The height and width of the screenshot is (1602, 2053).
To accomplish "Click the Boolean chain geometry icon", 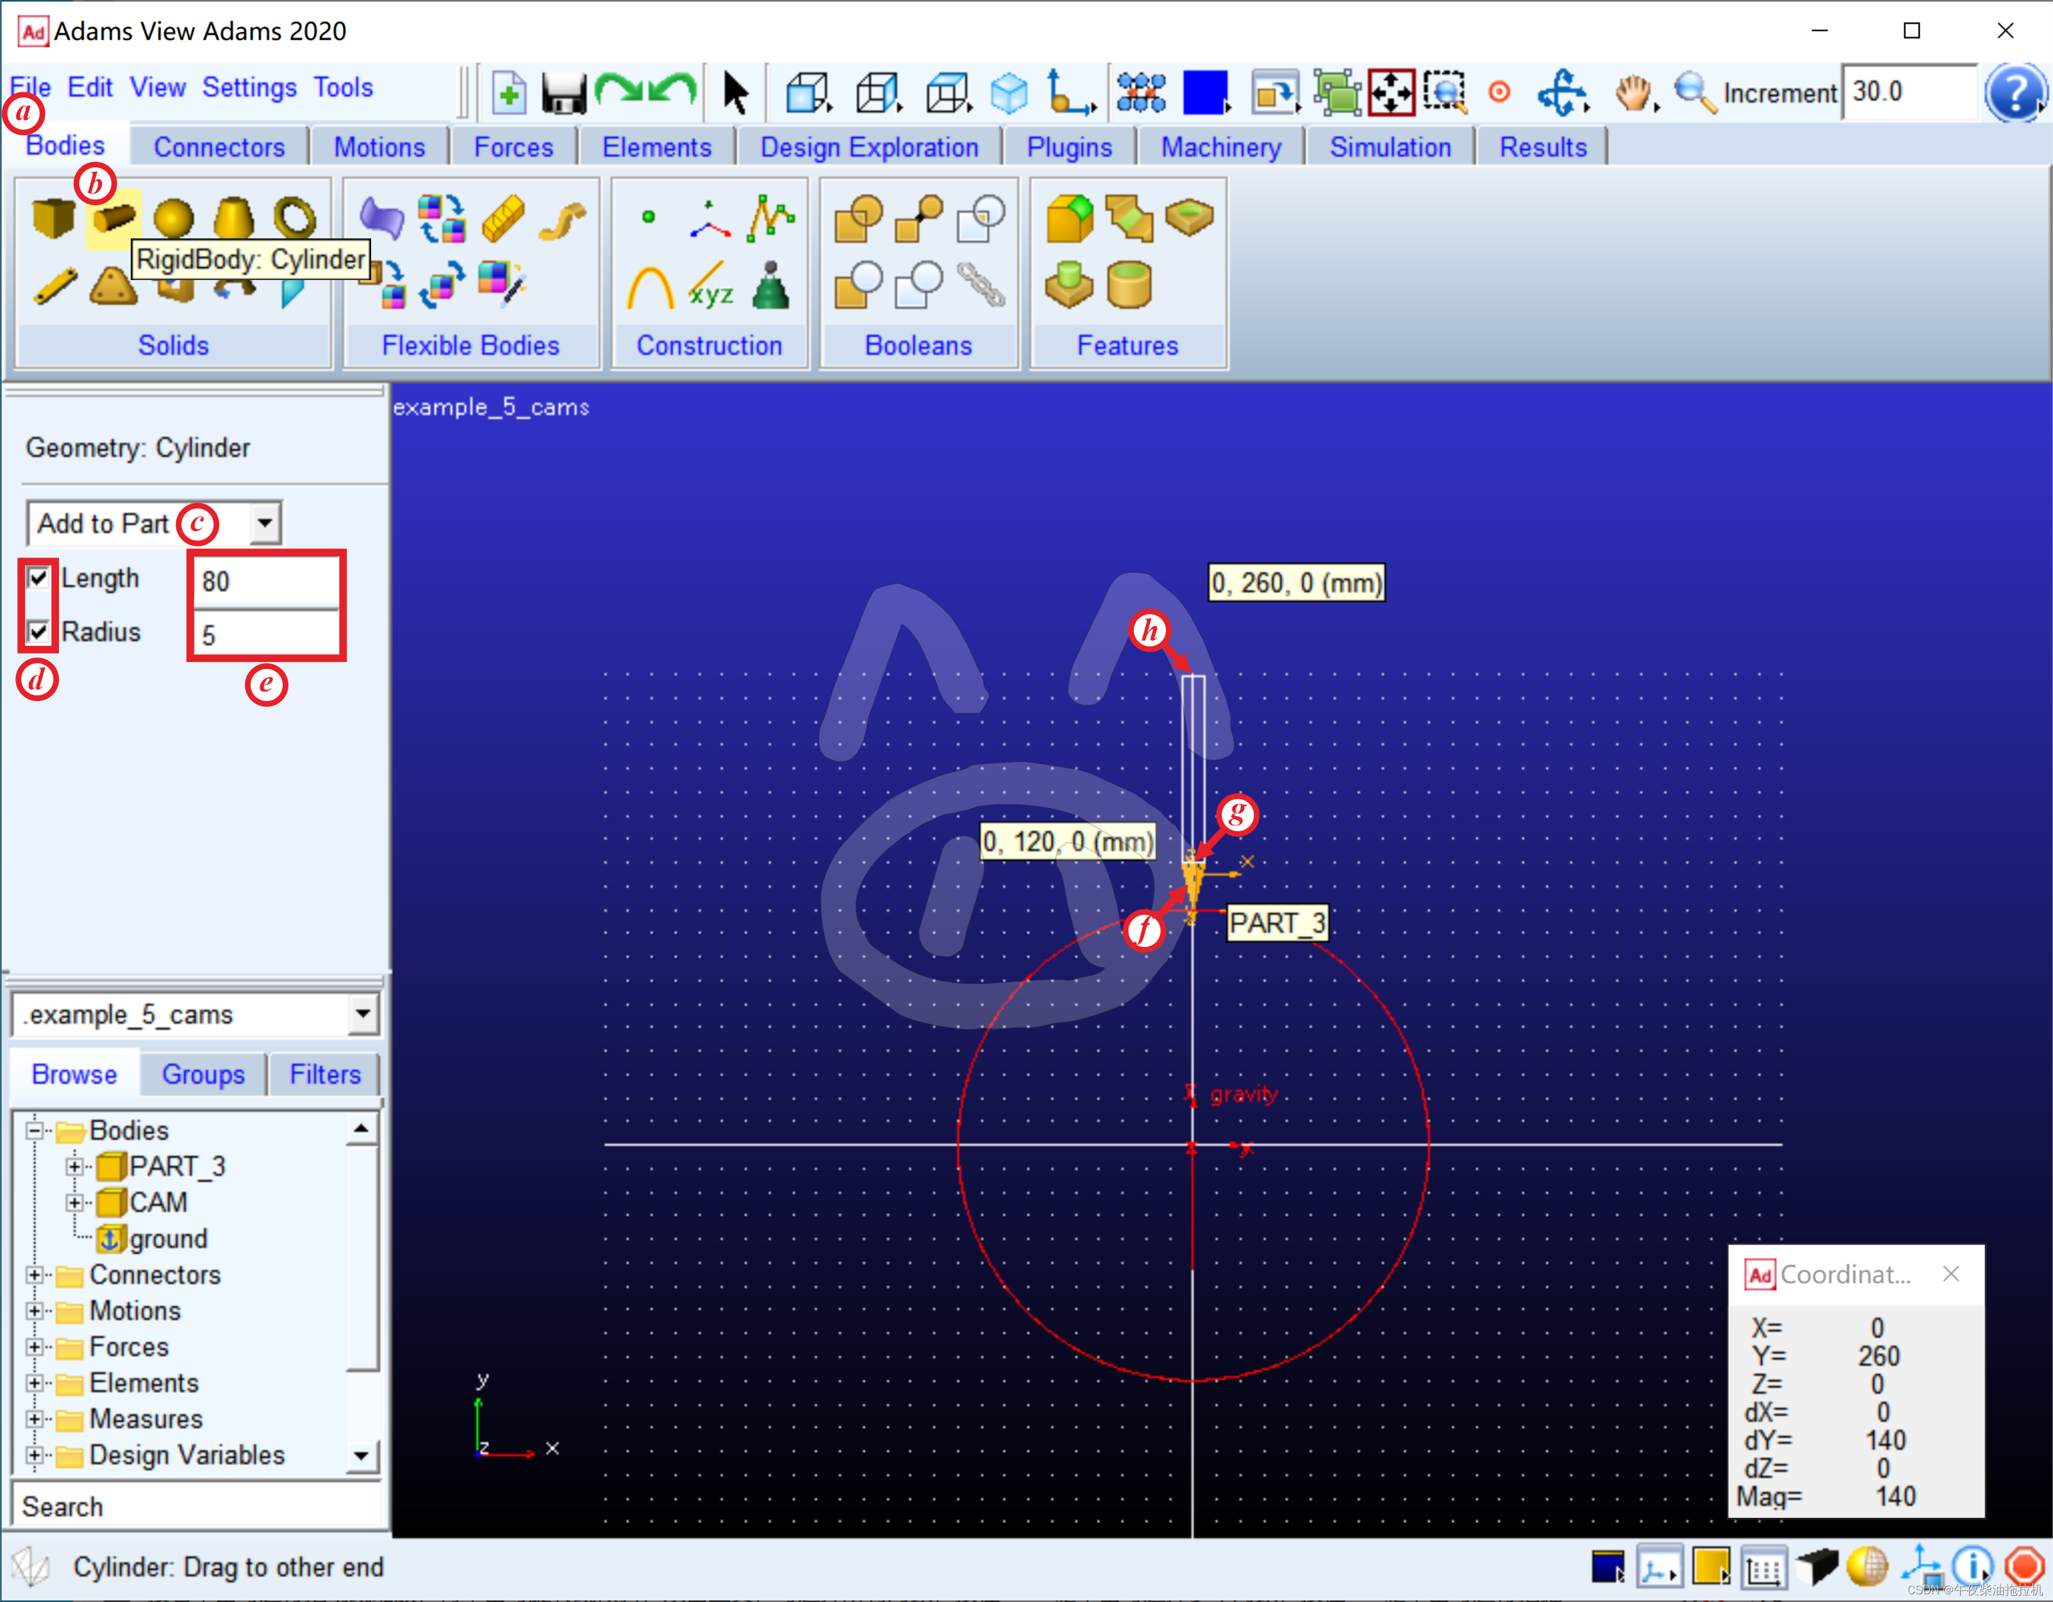I will pyautogui.click(x=981, y=285).
